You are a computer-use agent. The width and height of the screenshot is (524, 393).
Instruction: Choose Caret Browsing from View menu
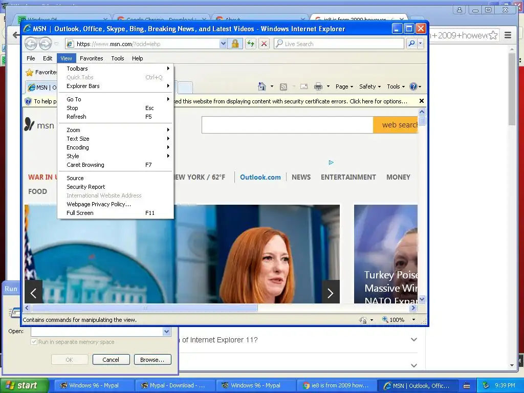tap(115, 165)
